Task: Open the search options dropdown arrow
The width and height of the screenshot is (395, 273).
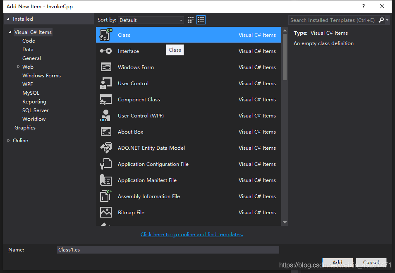Action: coord(387,20)
